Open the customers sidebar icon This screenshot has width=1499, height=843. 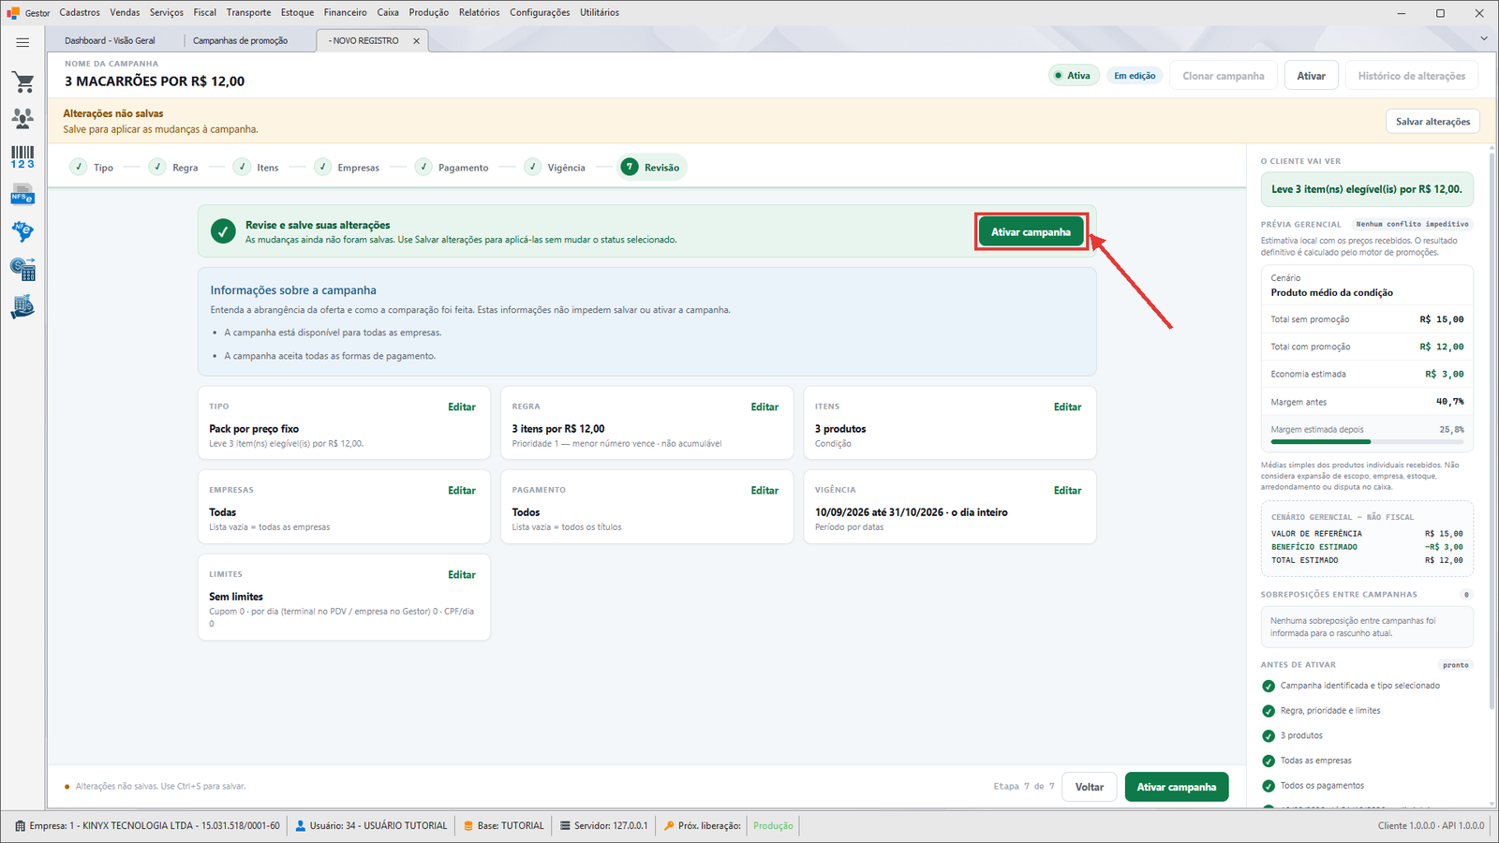tap(23, 118)
